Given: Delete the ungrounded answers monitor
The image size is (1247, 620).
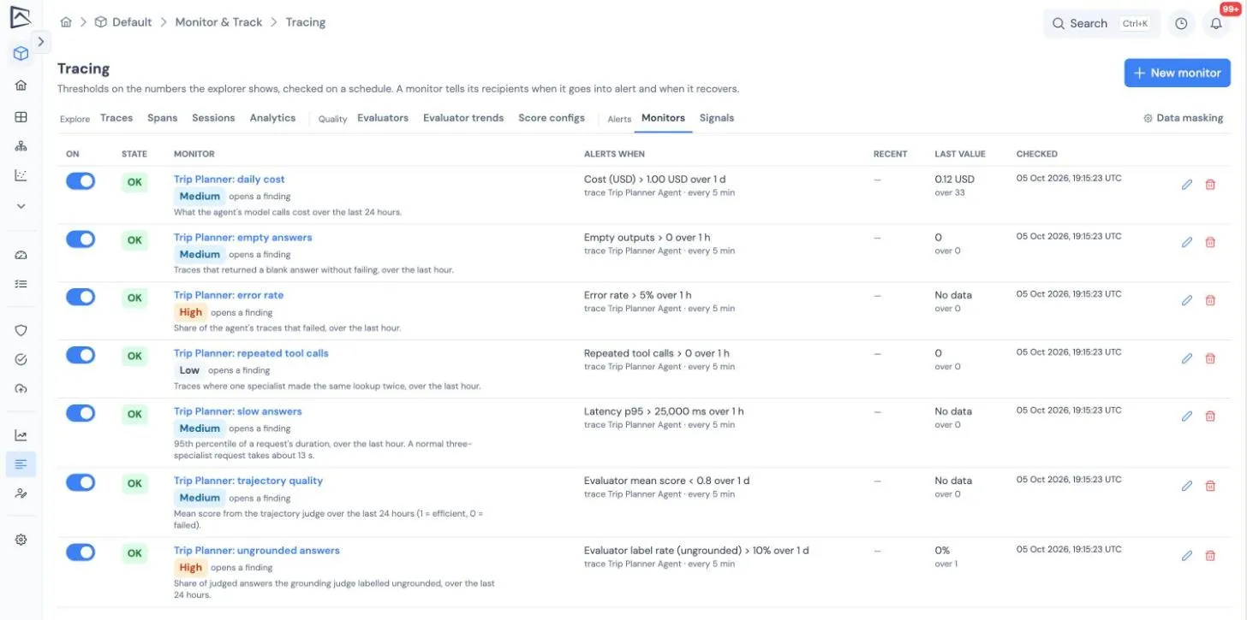Looking at the screenshot, I should click(1210, 556).
